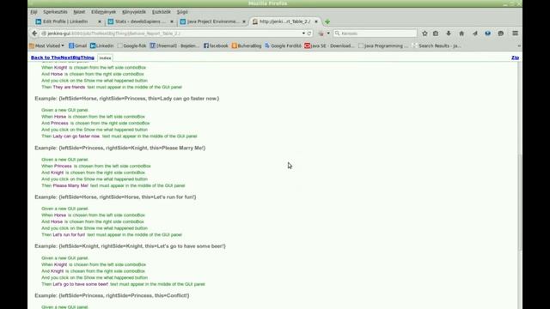Open the Eszközök menu
The height and width of the screenshot is (309, 550).
(162, 12)
